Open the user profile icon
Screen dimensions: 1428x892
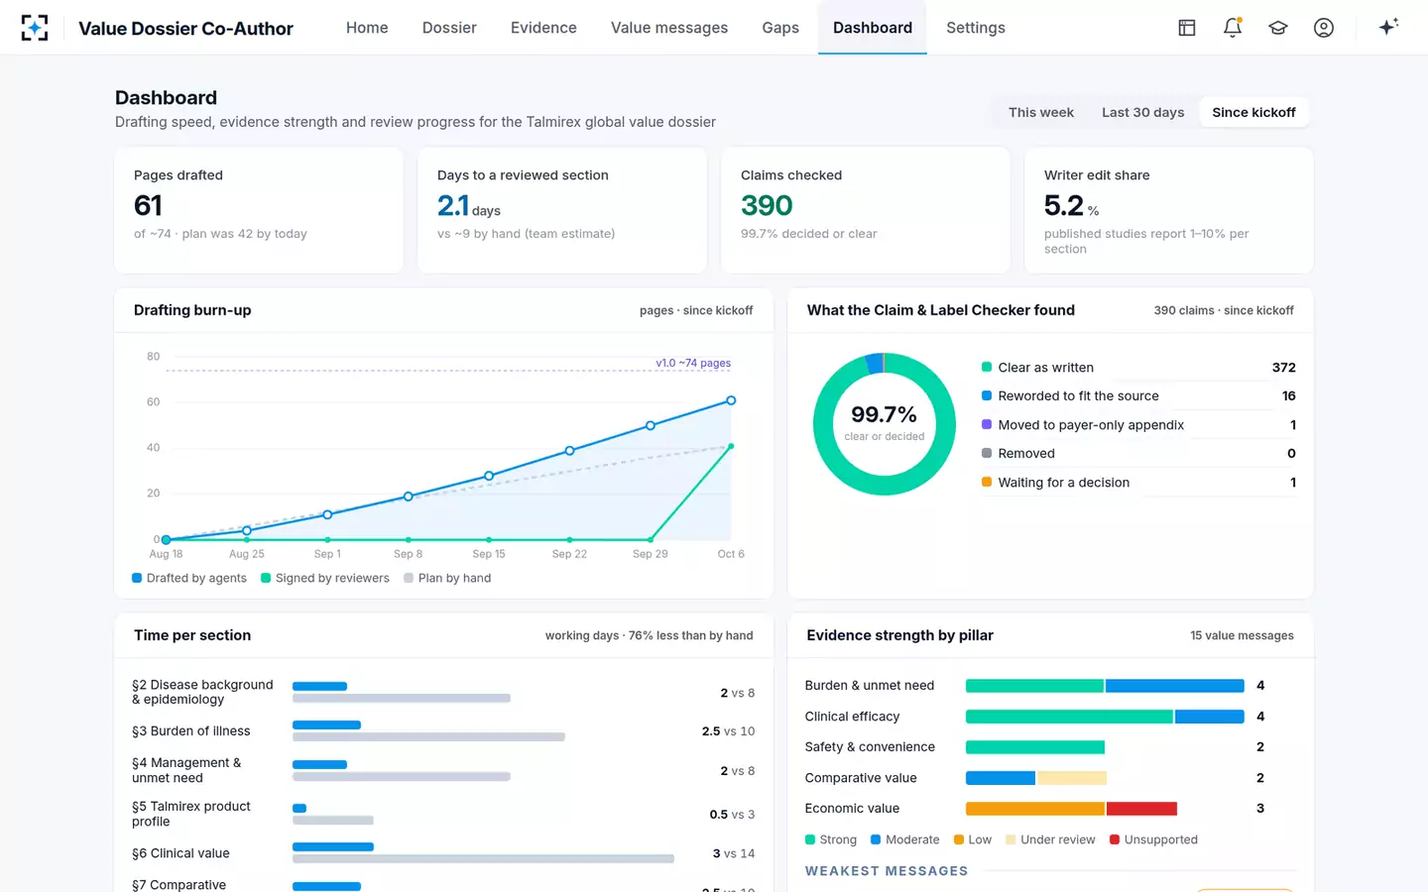[x=1324, y=28]
